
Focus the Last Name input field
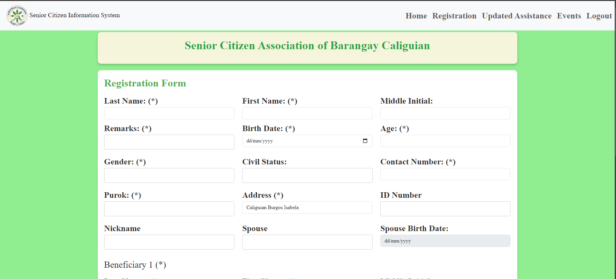169,113
